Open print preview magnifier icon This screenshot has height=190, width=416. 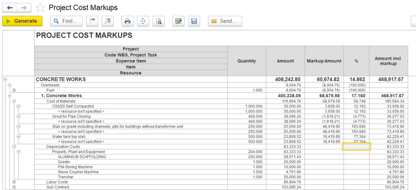(159, 21)
